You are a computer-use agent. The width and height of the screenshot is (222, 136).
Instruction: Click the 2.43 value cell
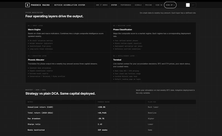coord(100,124)
